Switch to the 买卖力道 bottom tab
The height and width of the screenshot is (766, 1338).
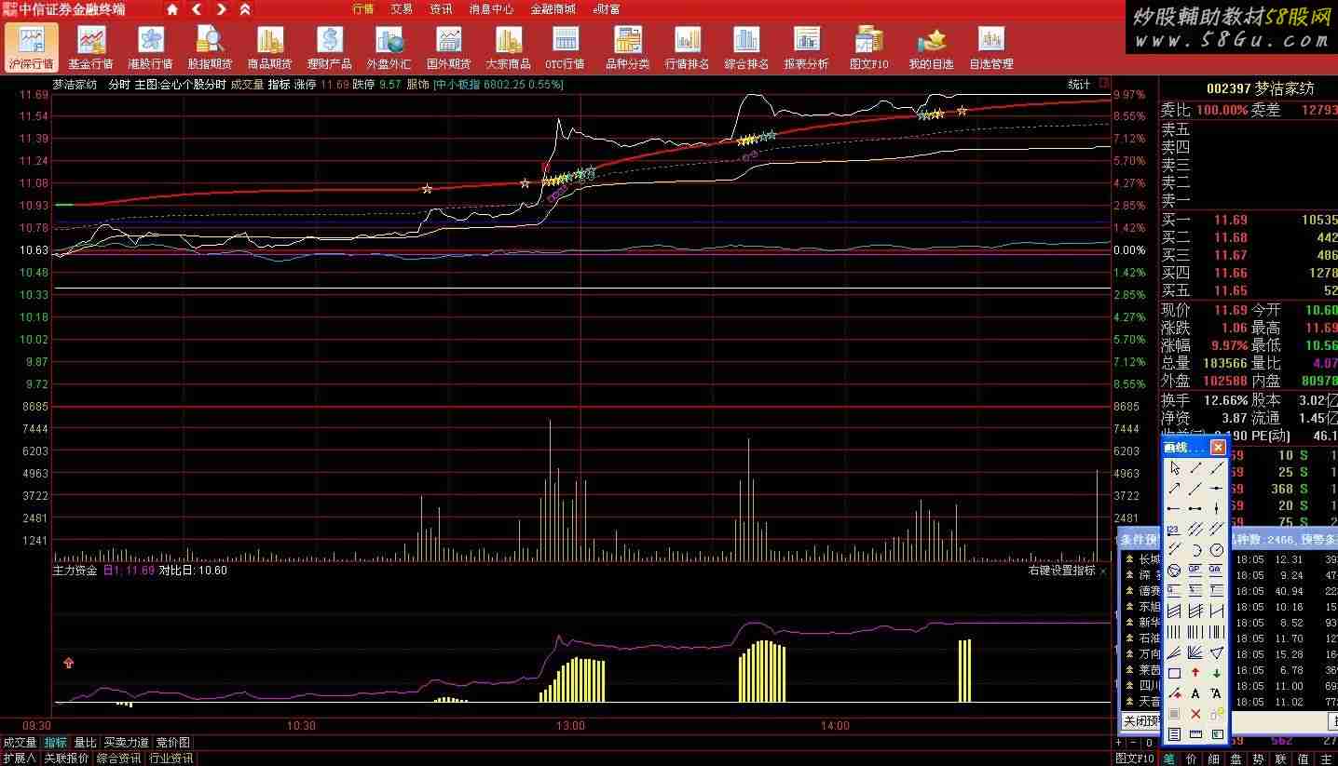(x=126, y=743)
